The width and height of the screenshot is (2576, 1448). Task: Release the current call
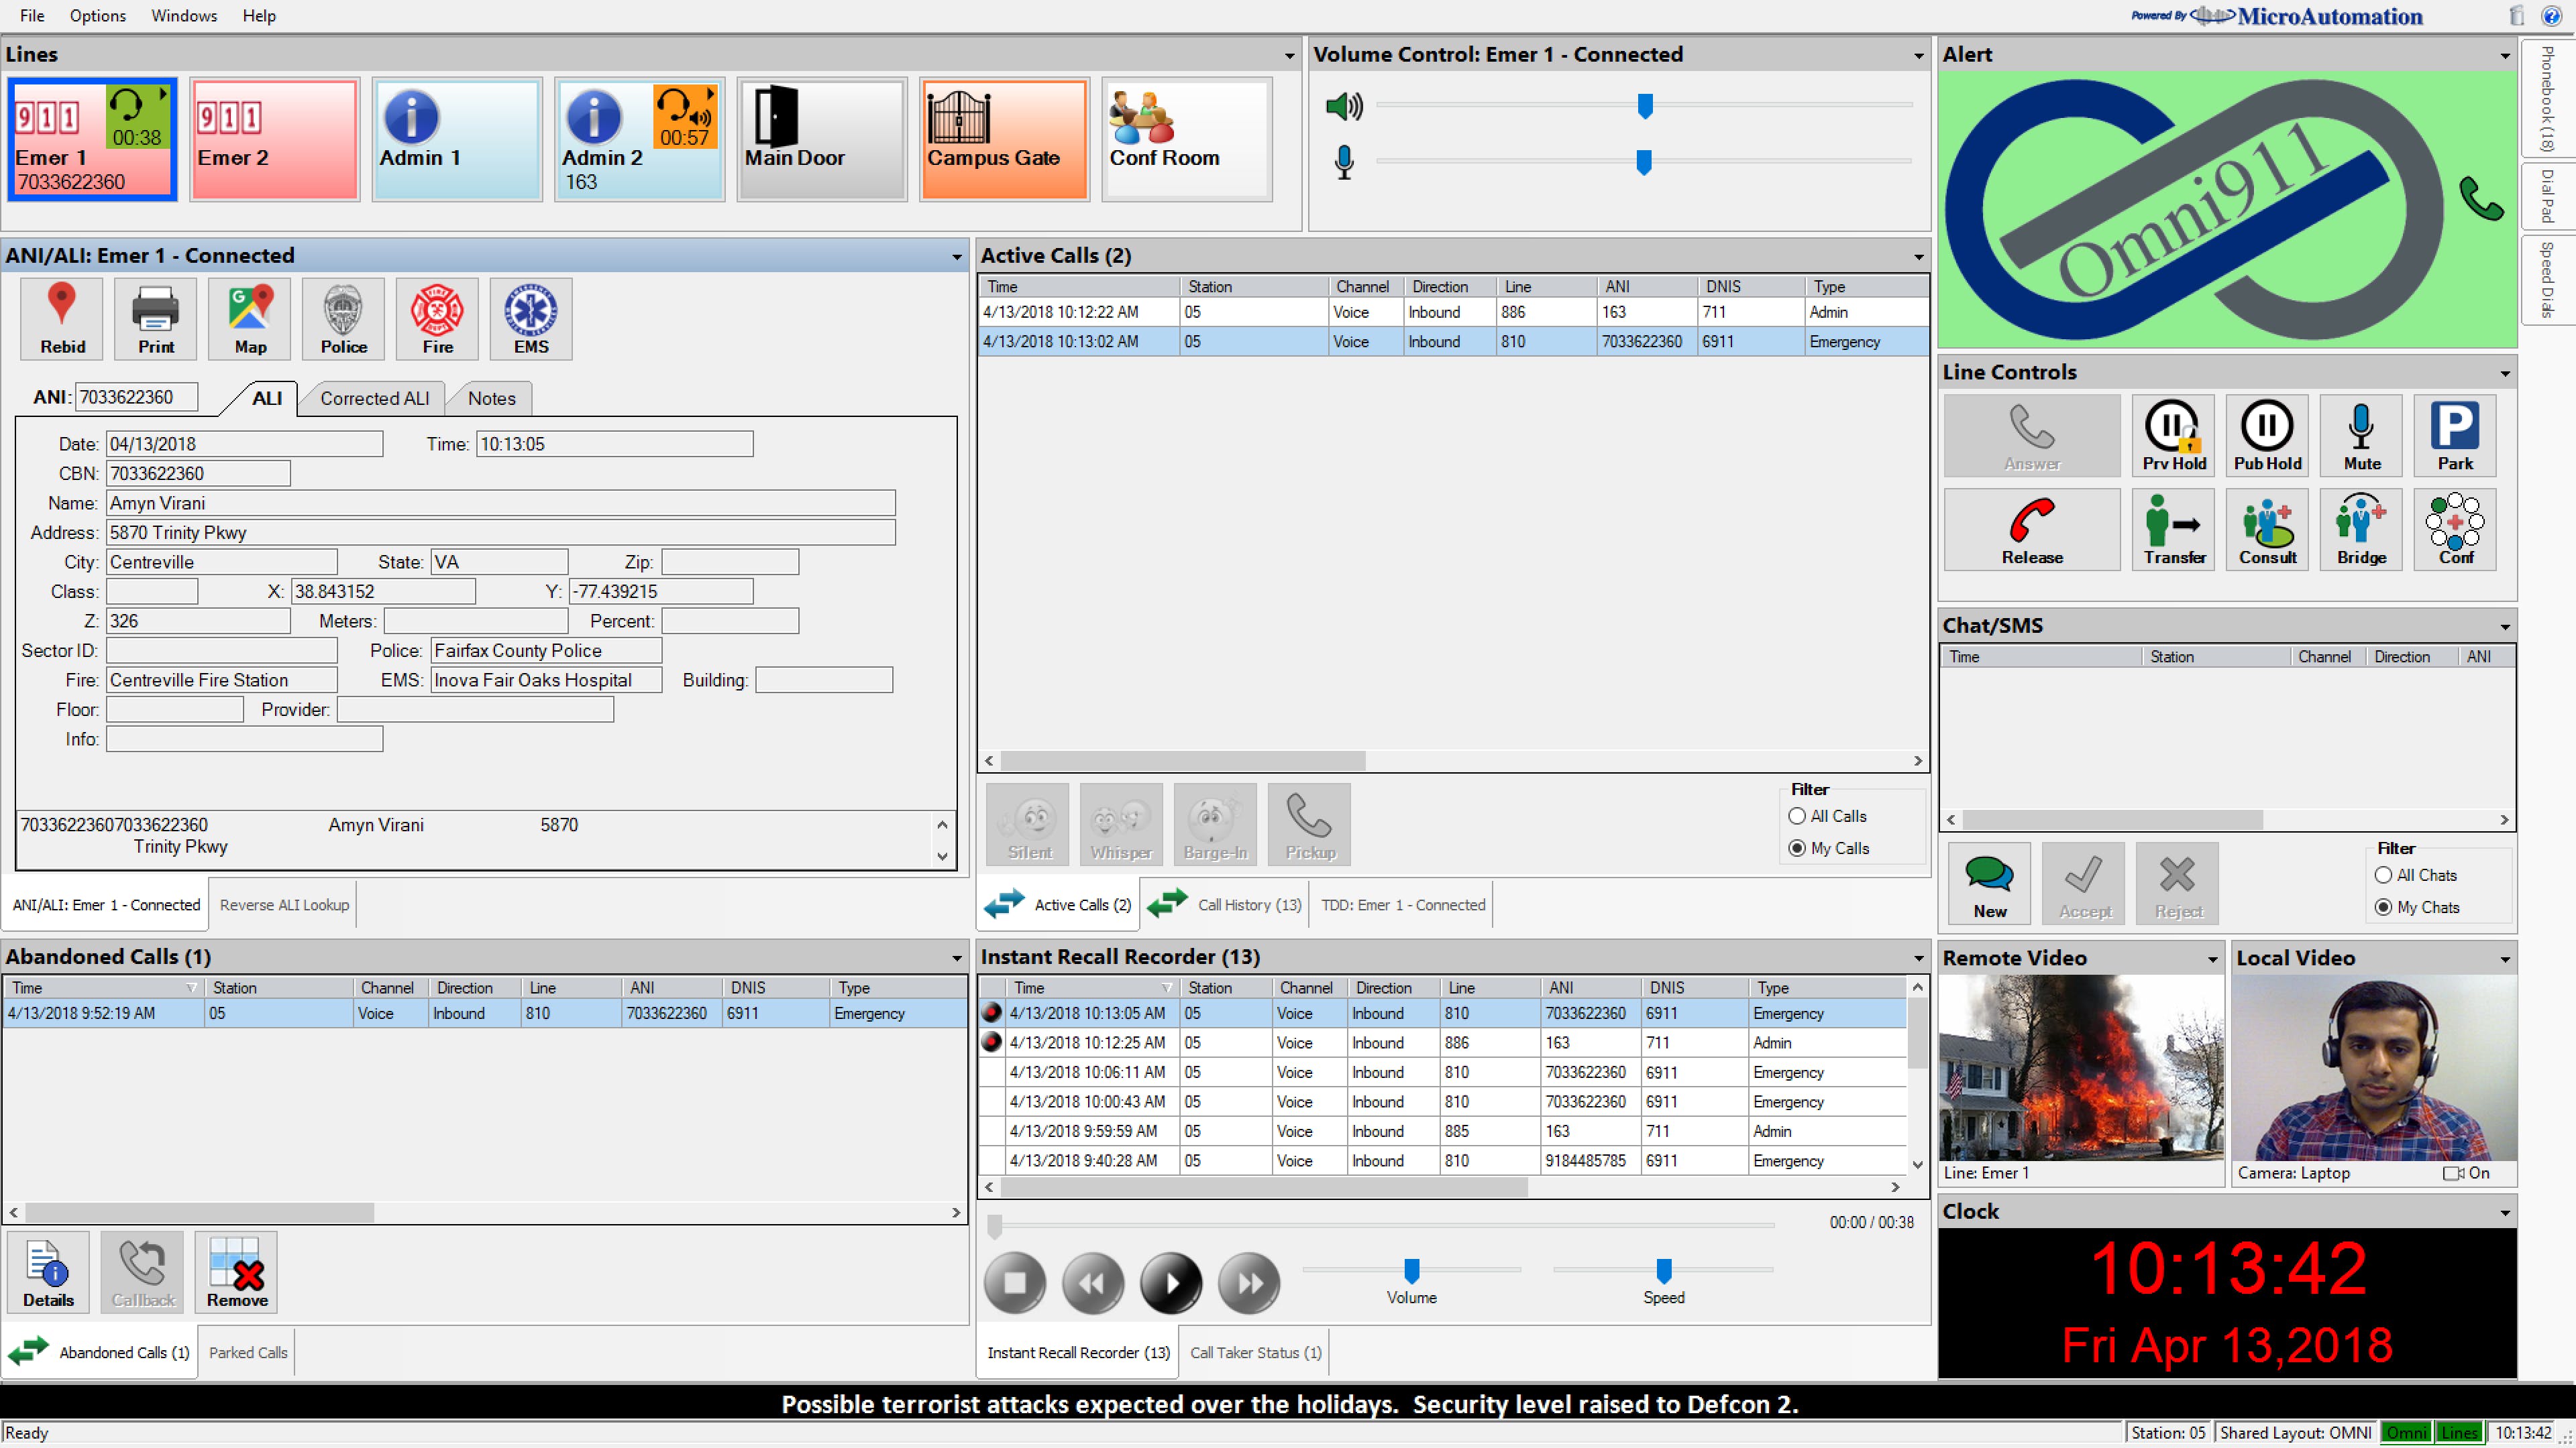tap(2031, 530)
